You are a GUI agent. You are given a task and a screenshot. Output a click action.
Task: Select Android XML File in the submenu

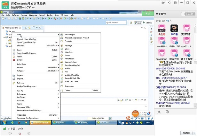point(72,78)
